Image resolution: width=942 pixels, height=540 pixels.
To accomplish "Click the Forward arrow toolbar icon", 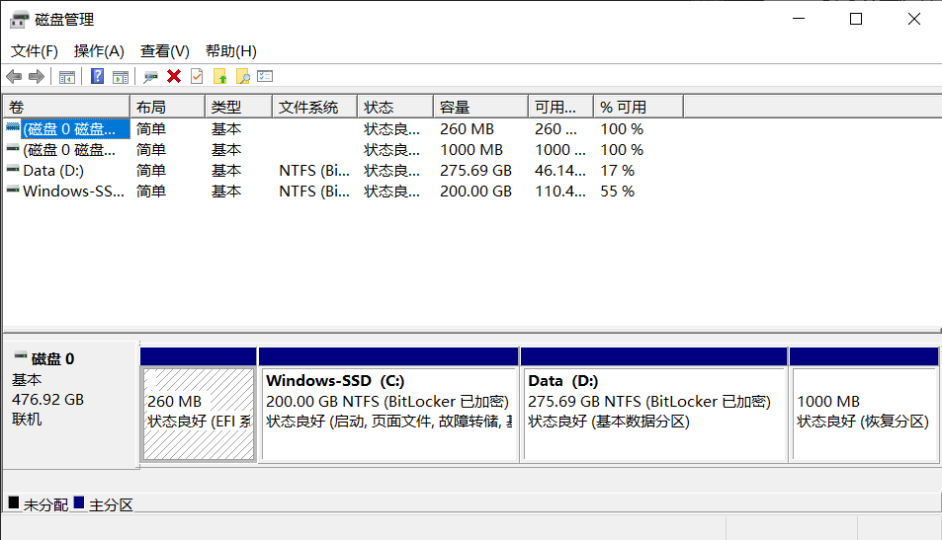I will point(37,77).
